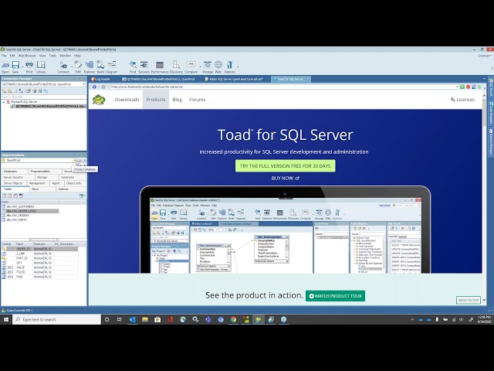The width and height of the screenshot is (494, 371).
Task: Select dbo.DVI_PARTS table row
Action: coord(17,220)
